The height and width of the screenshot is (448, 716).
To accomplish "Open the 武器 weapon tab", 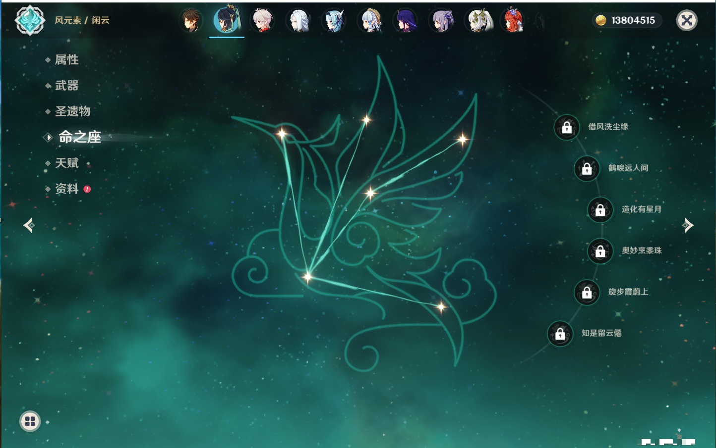I will (66, 86).
